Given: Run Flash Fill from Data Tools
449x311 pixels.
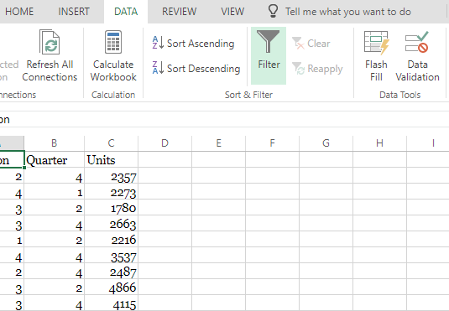Looking at the screenshot, I should 376,56.
